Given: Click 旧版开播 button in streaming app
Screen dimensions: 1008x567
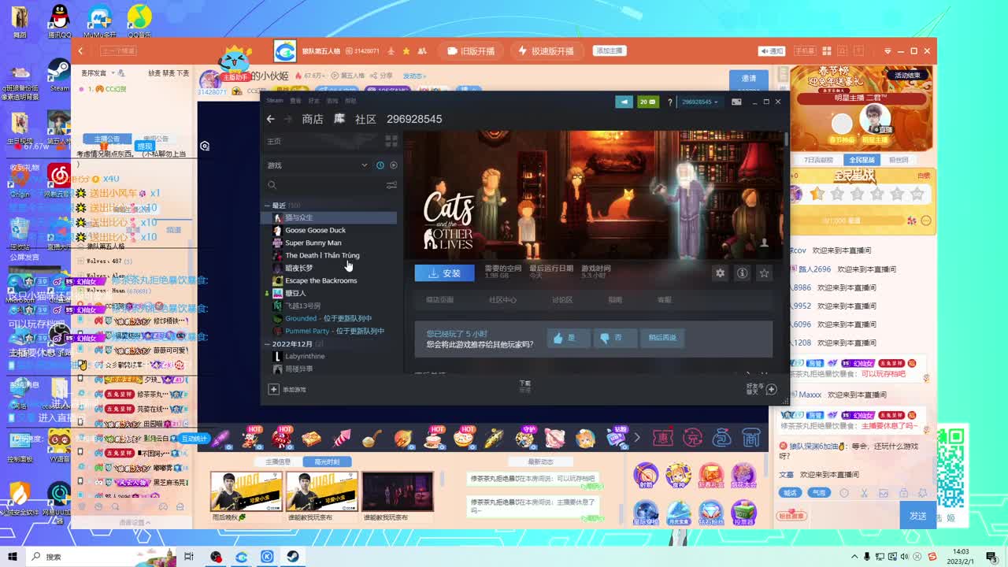Looking at the screenshot, I should click(x=471, y=51).
